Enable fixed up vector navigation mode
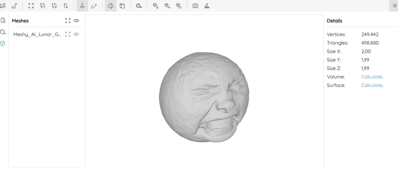 coord(82,6)
